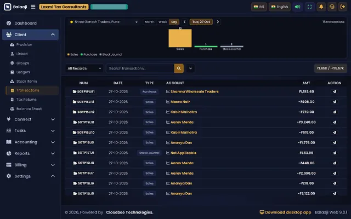Open the SGTP1STJ1 transaction folder

(83, 153)
